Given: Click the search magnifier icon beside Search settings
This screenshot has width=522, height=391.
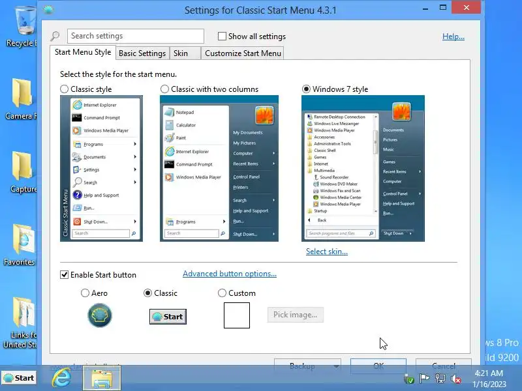Looking at the screenshot, I should coord(55,36).
